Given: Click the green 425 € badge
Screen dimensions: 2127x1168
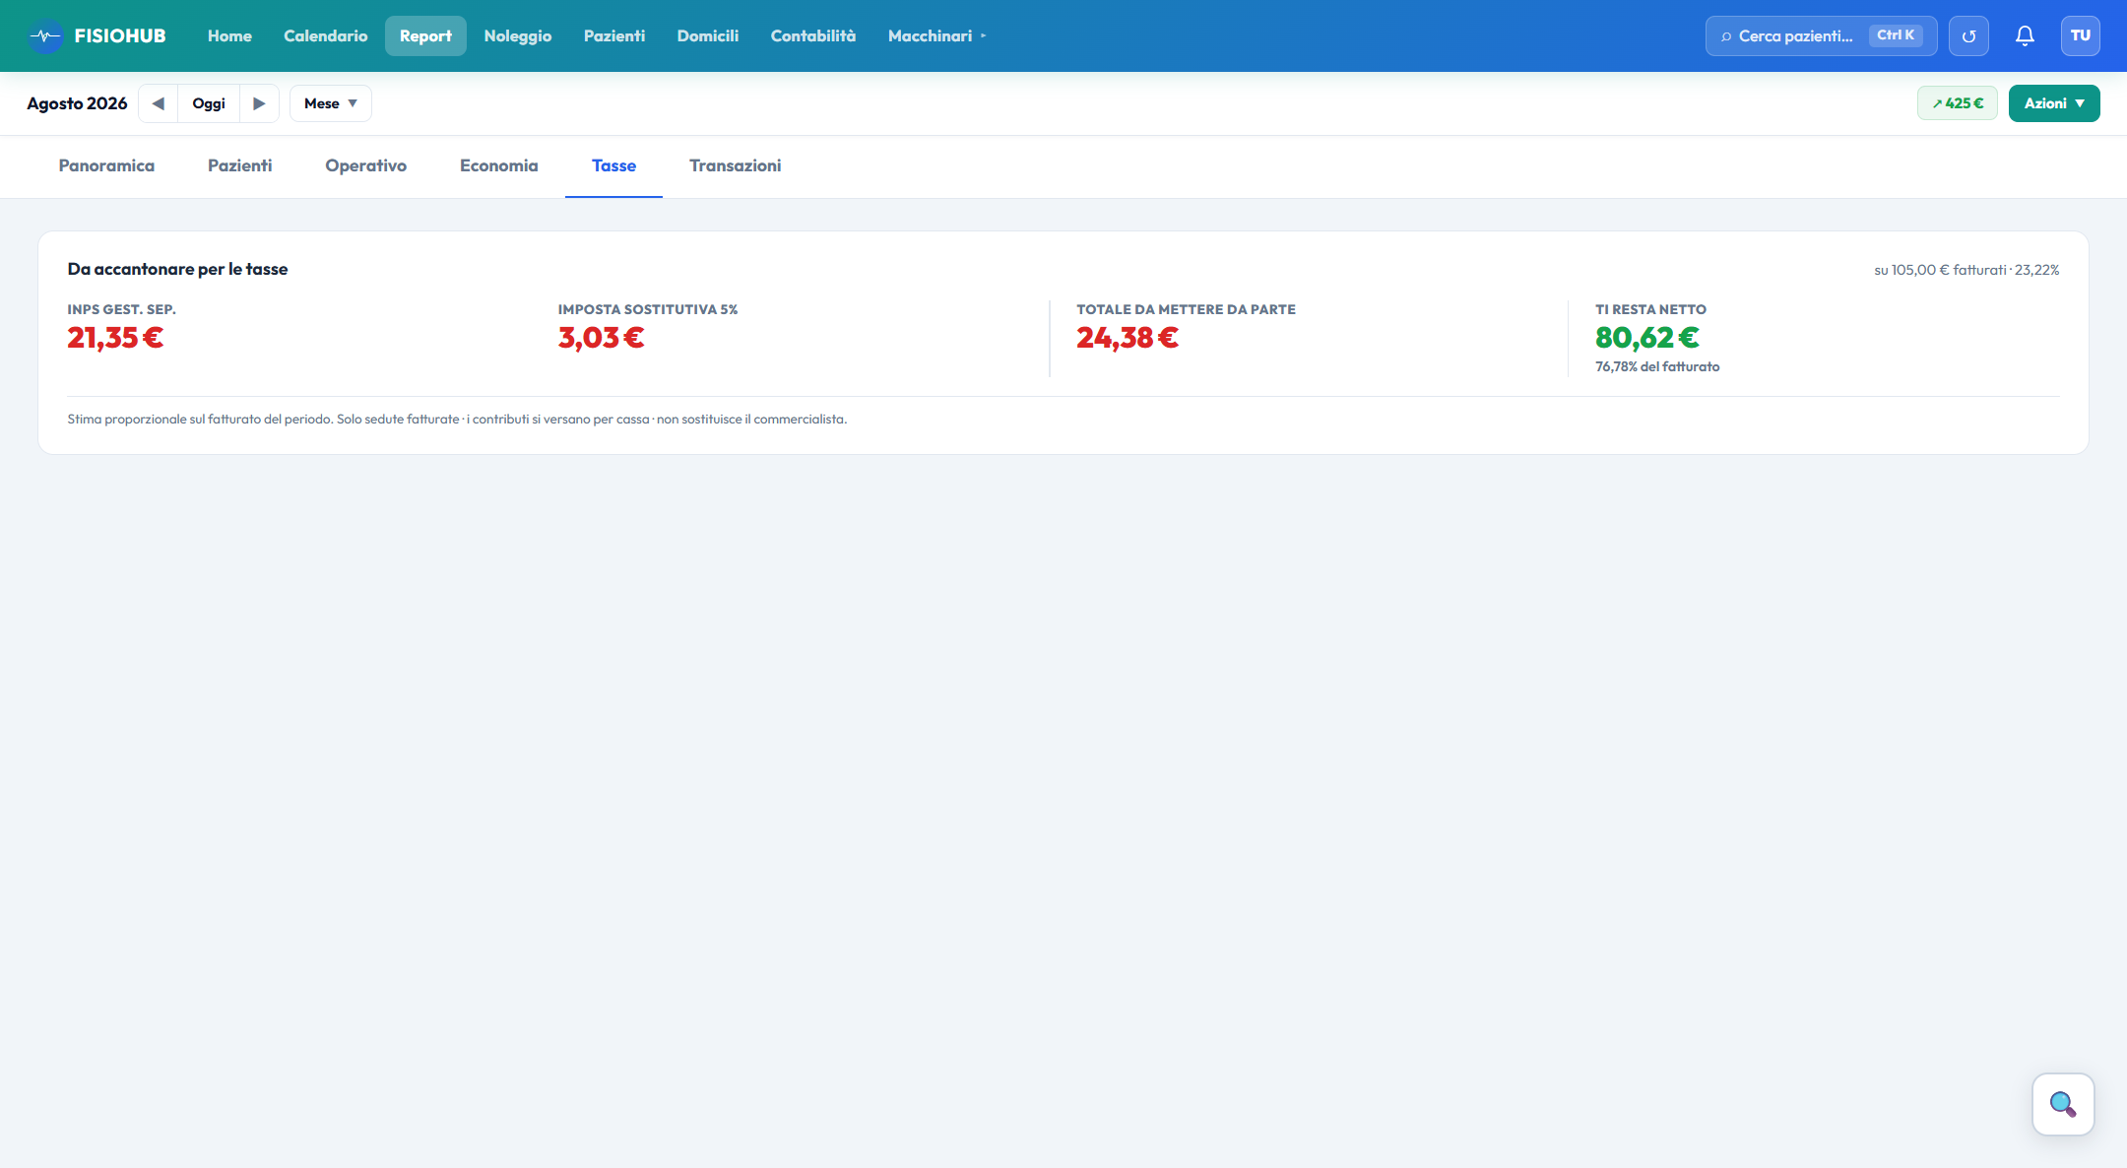Looking at the screenshot, I should pyautogui.click(x=1958, y=103).
